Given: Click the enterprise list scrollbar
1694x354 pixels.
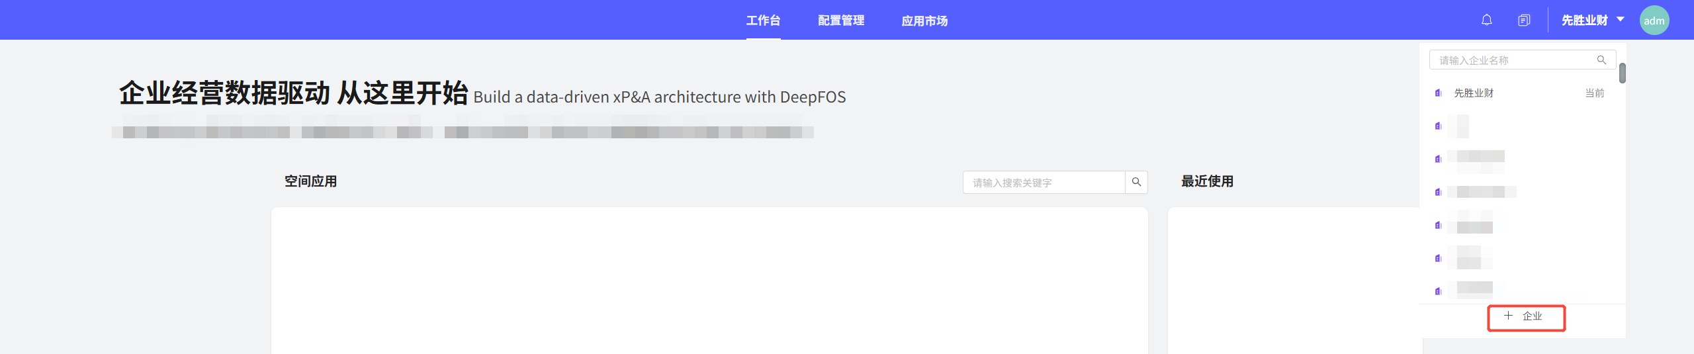Looking at the screenshot, I should point(1622,73).
